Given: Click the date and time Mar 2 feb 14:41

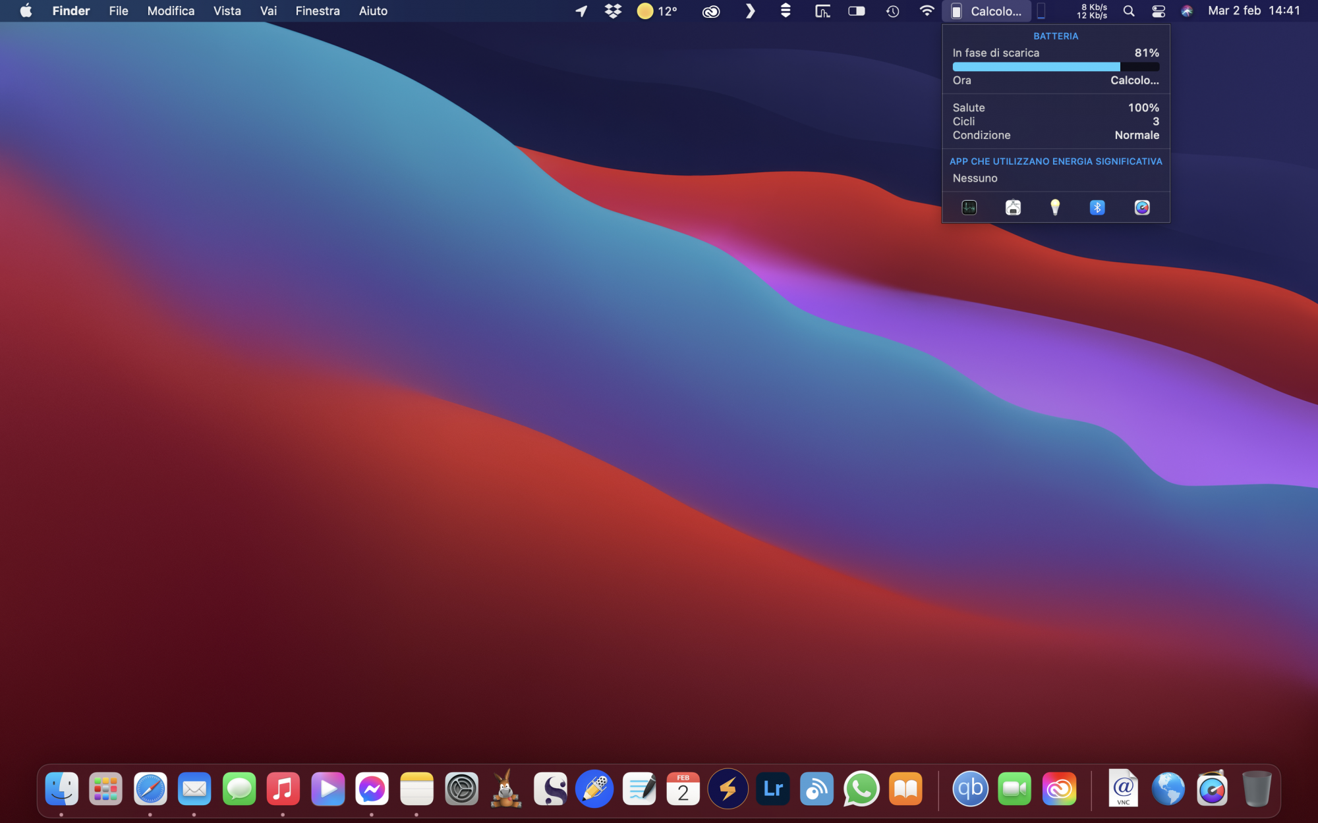Looking at the screenshot, I should [1254, 11].
